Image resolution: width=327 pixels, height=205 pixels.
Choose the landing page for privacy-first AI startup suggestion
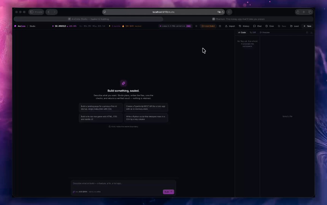coord(101,108)
